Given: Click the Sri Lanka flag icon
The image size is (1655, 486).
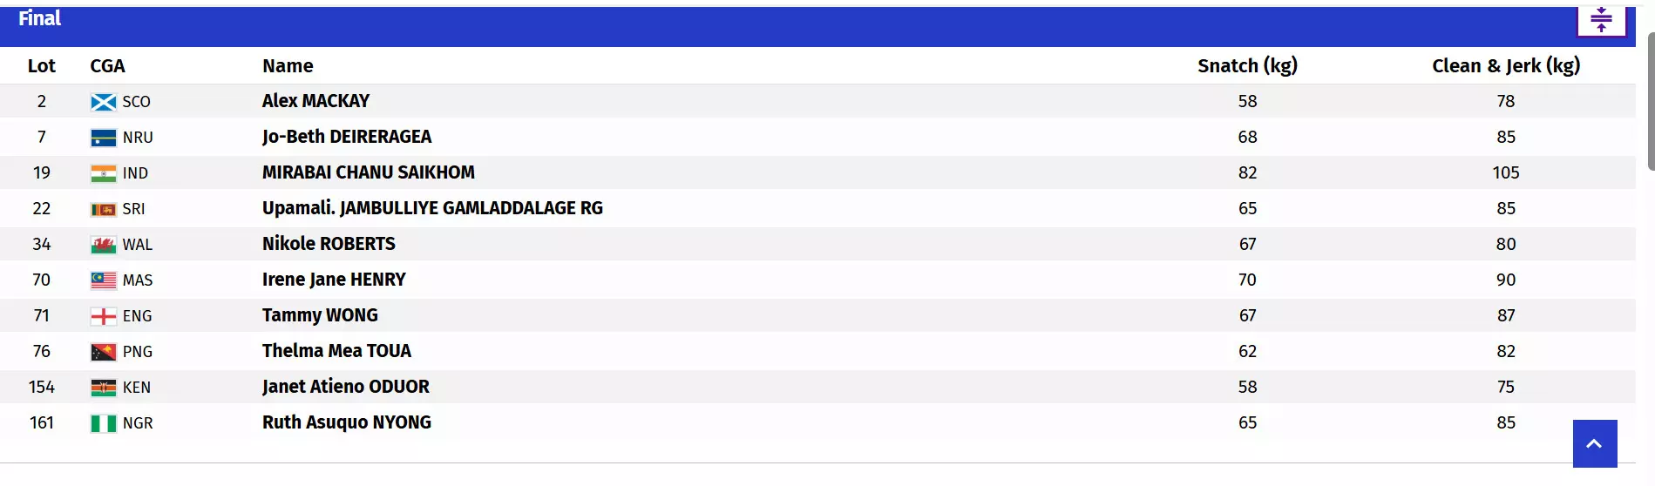Looking at the screenshot, I should point(104,209).
